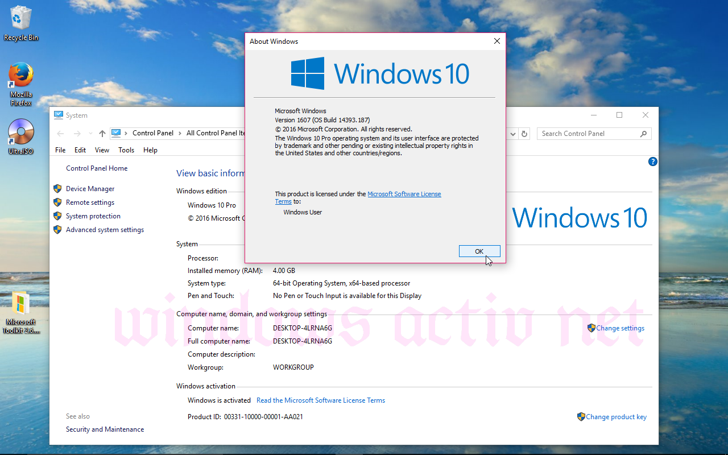Open the View menu
This screenshot has width=728, height=455.
[102, 150]
